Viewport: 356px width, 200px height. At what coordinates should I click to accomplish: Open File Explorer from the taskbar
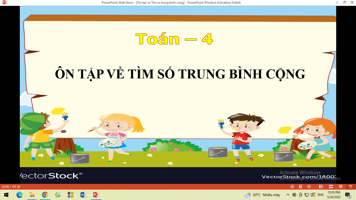click(32, 195)
